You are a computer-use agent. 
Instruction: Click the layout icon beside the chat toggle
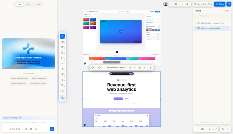click(x=36, y=129)
